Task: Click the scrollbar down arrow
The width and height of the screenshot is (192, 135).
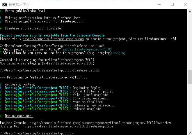Action: click(190, 133)
